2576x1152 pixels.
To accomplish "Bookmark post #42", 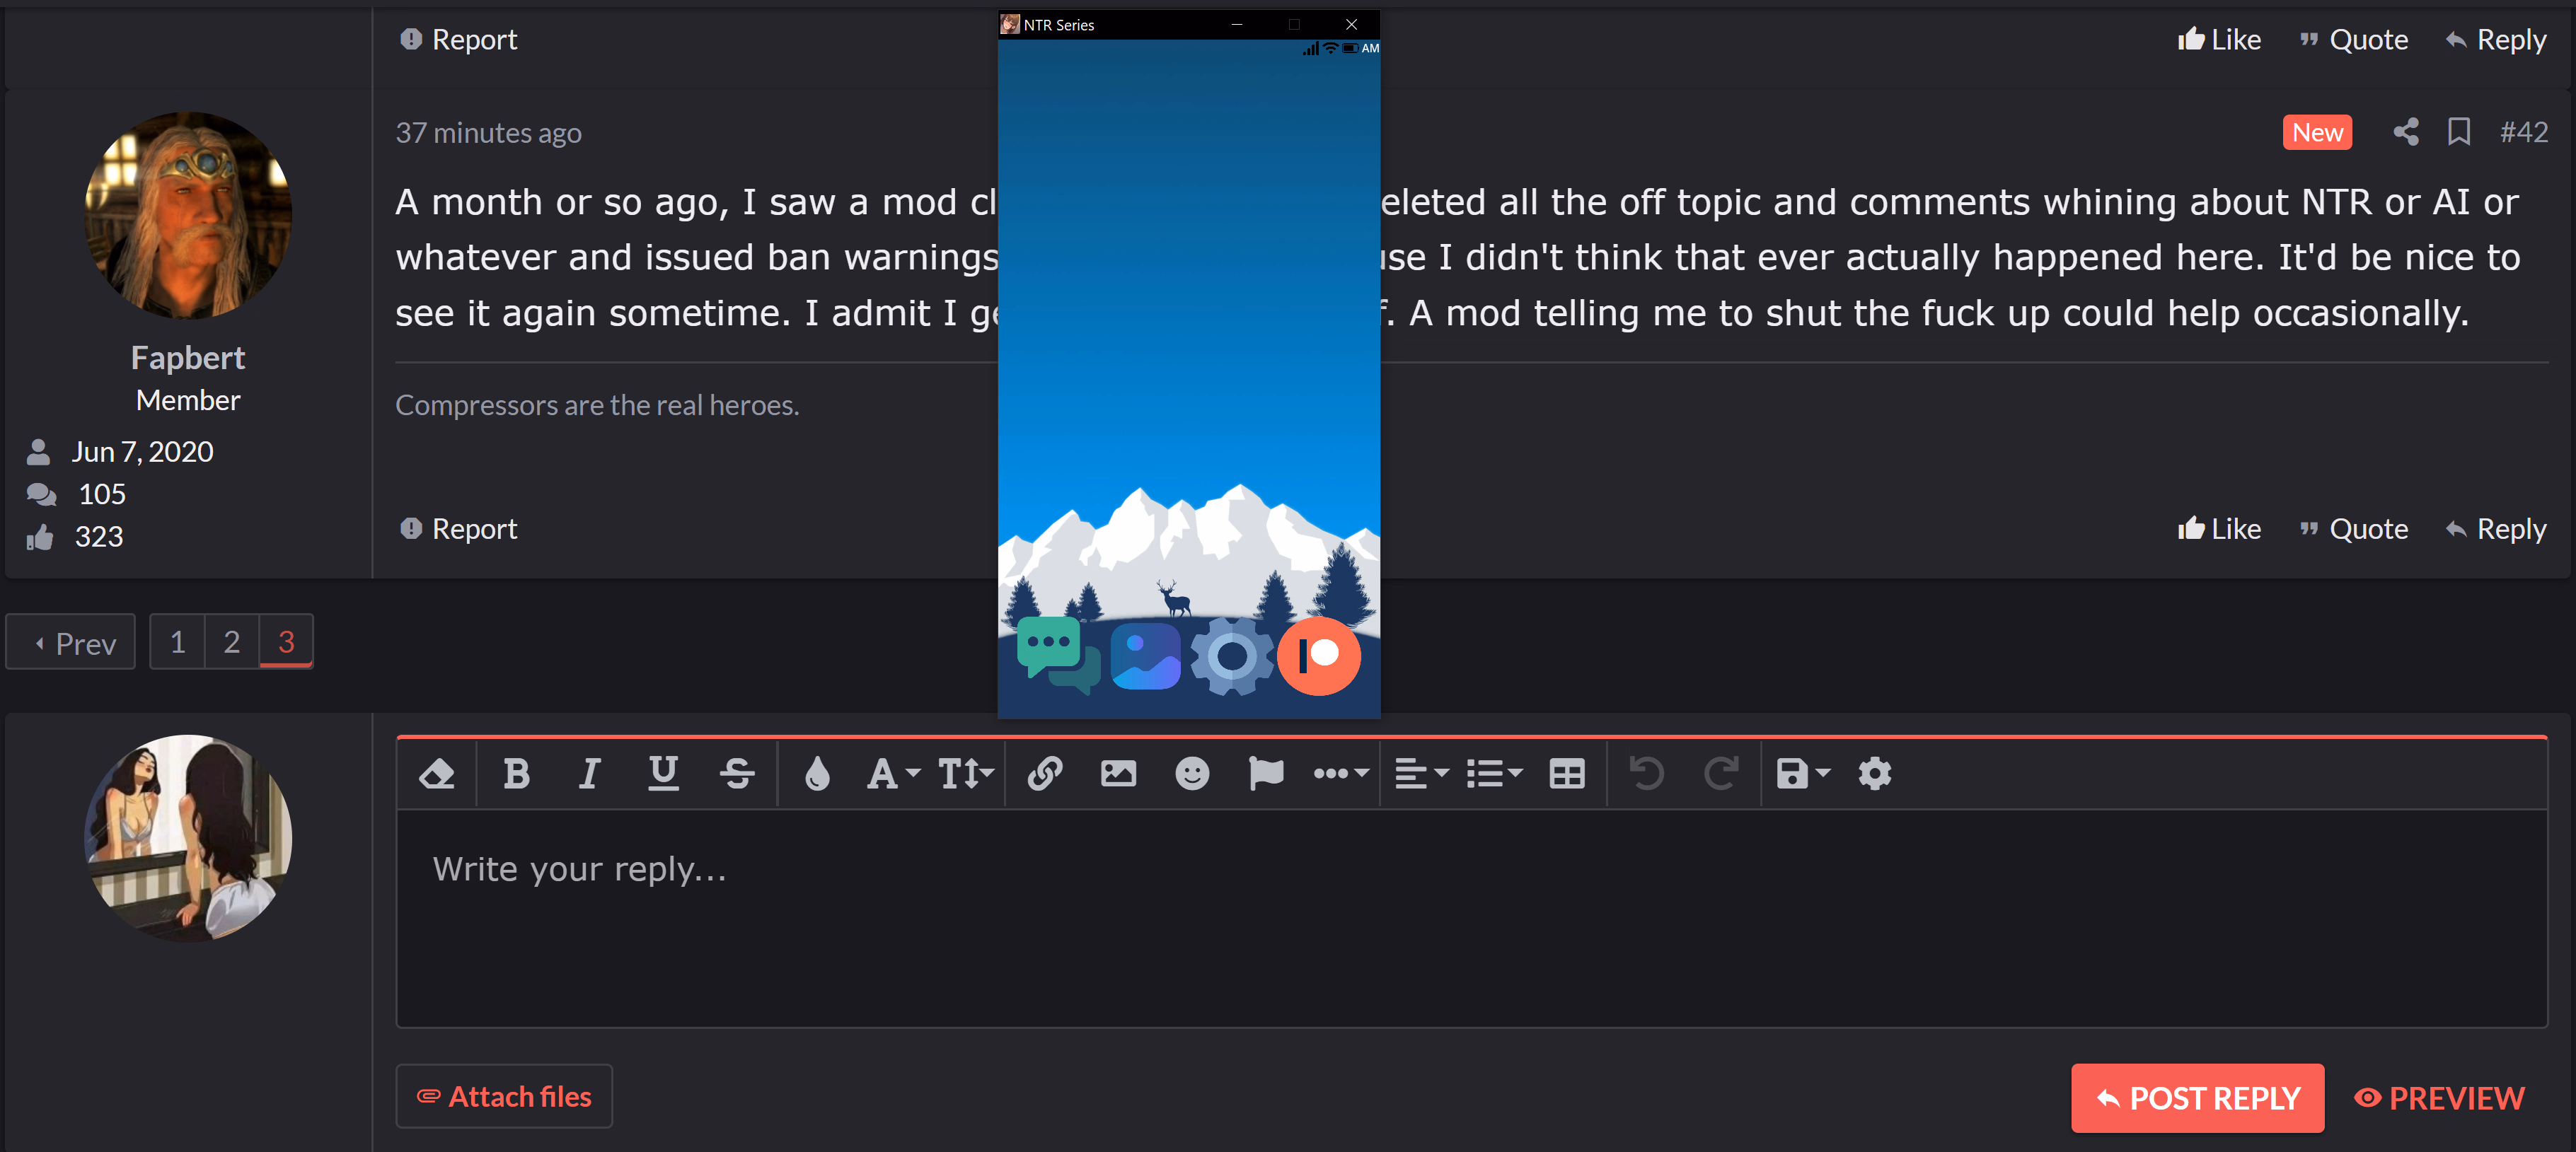I will point(2458,132).
